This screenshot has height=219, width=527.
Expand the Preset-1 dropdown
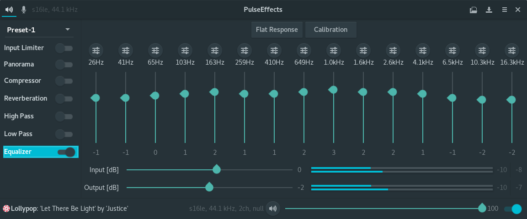pos(39,30)
